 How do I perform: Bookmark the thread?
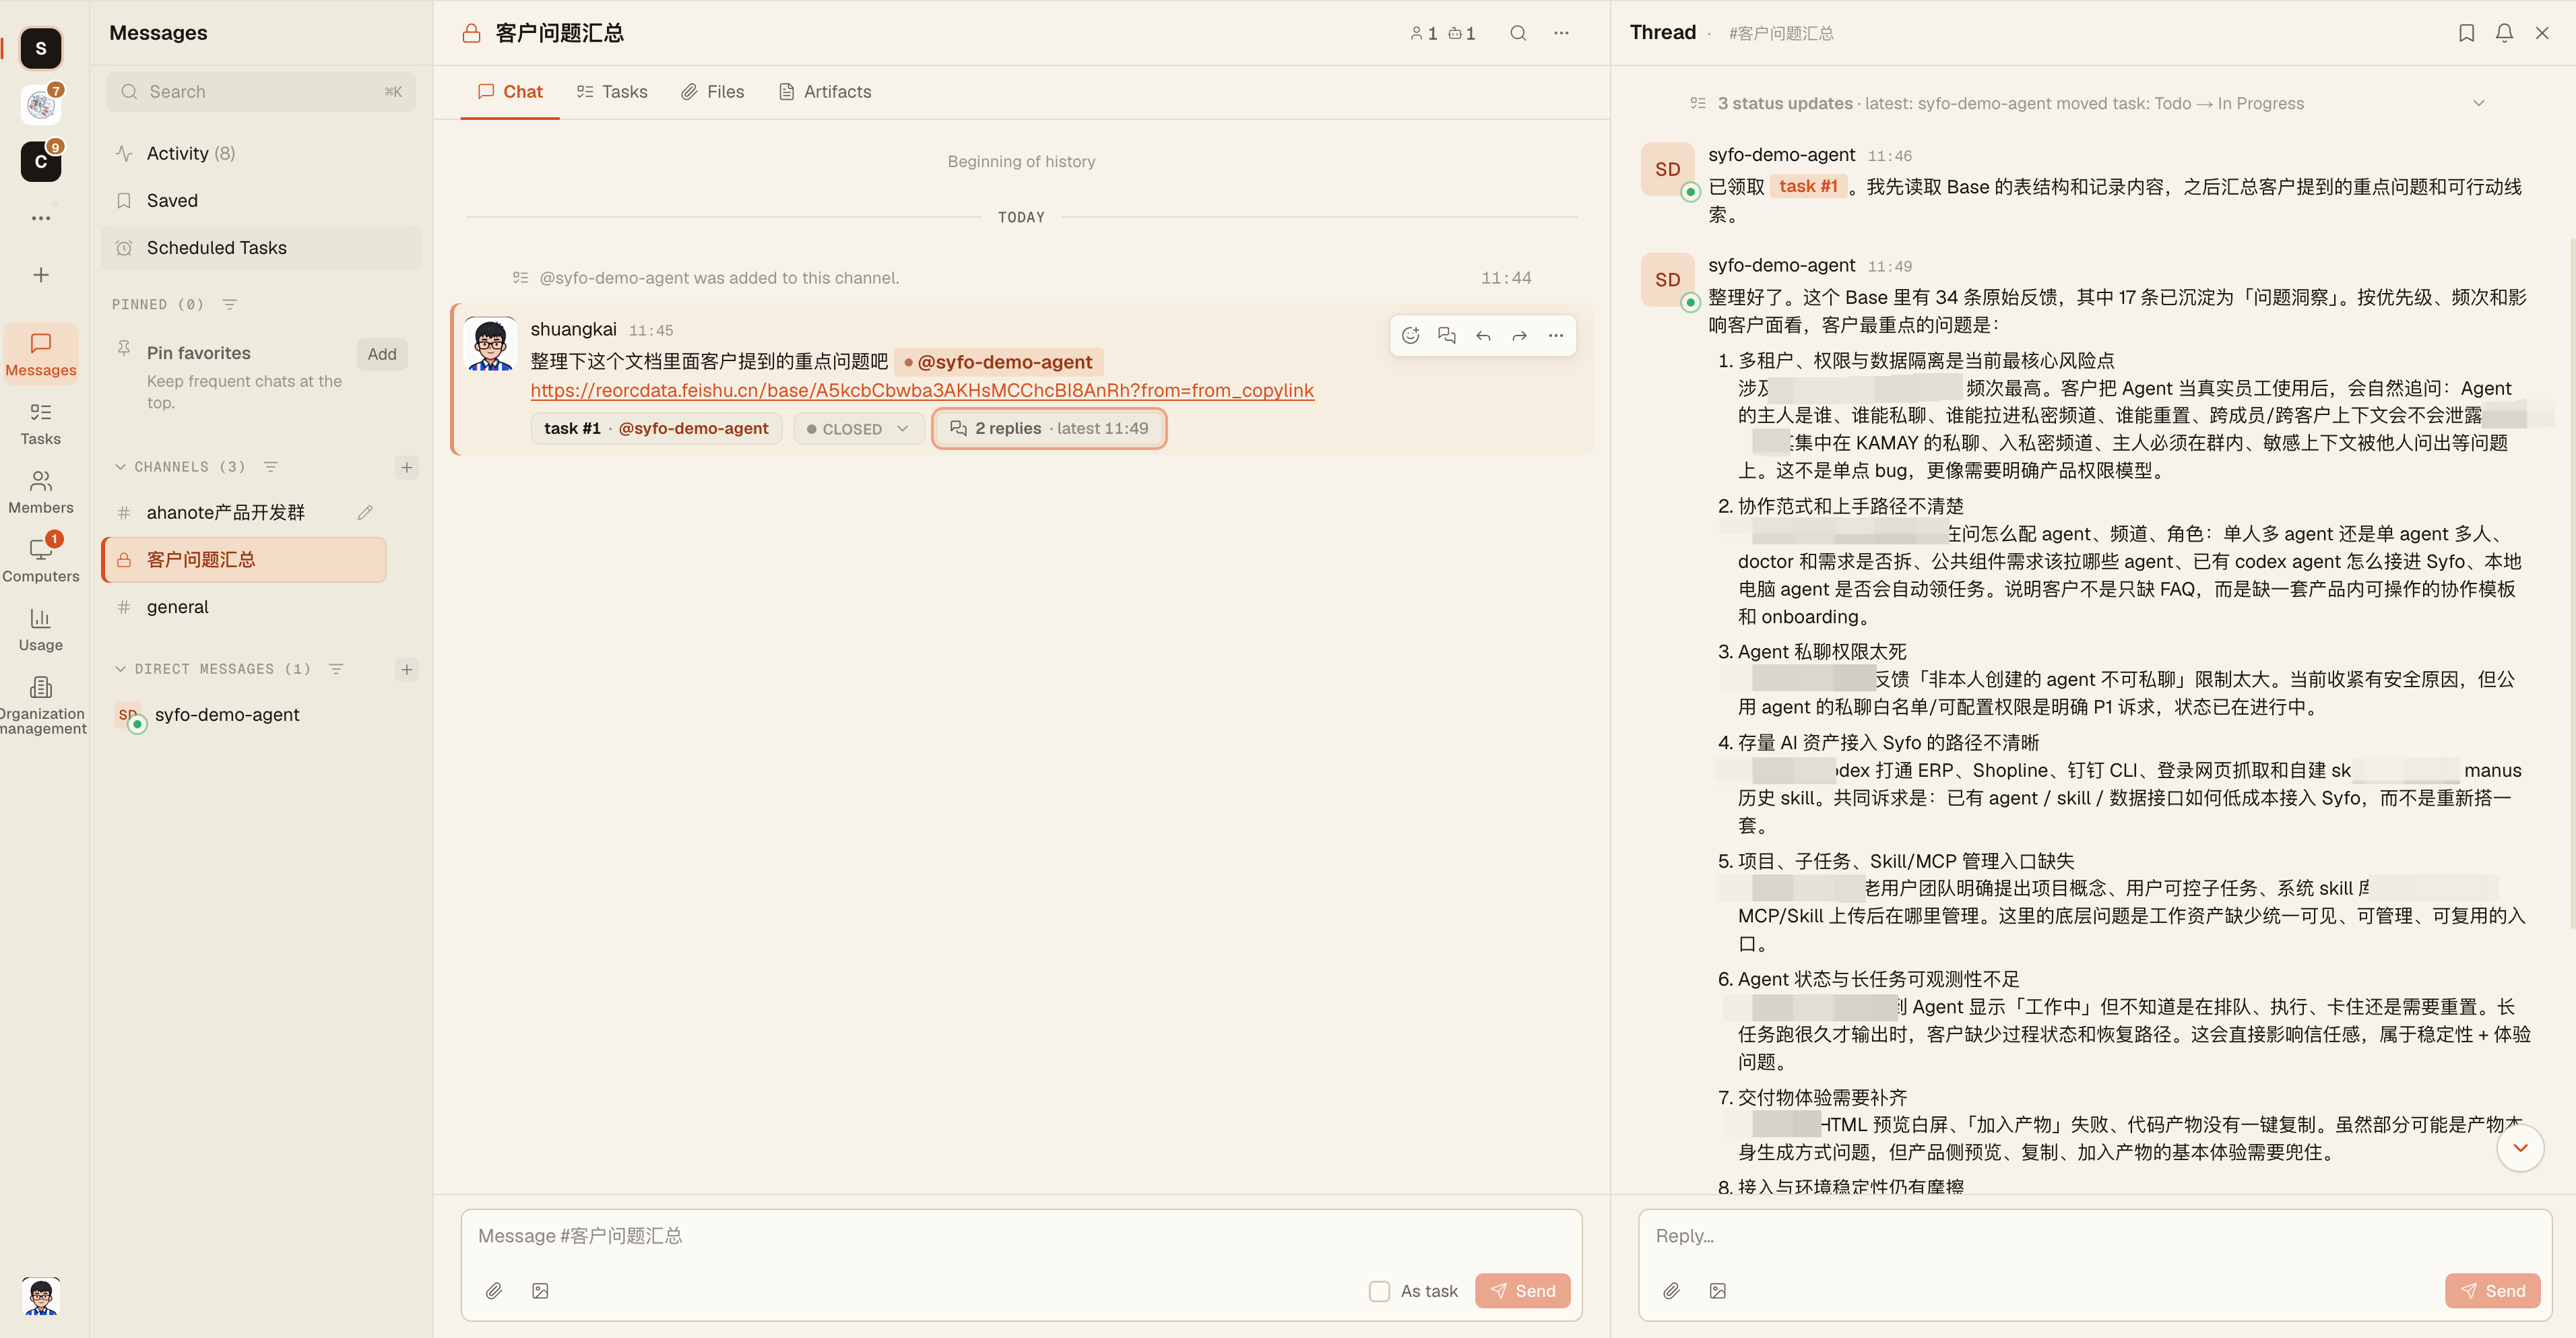tap(2466, 33)
